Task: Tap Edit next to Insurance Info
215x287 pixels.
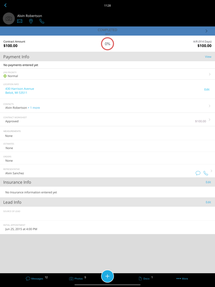Action: click(x=208, y=182)
